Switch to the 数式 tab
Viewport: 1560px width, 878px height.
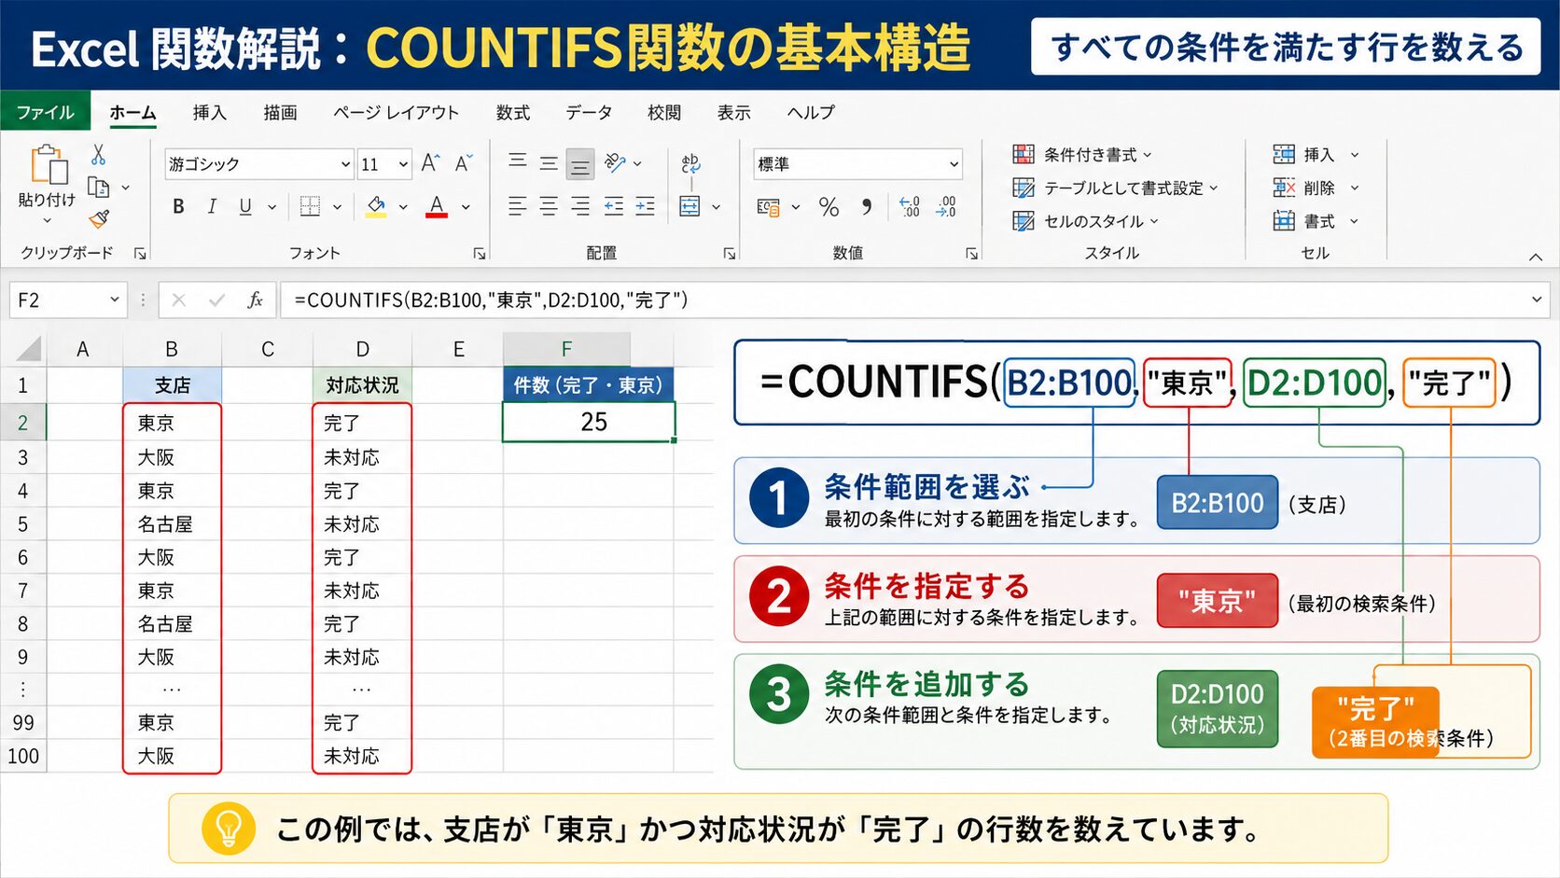pyautogui.click(x=512, y=112)
